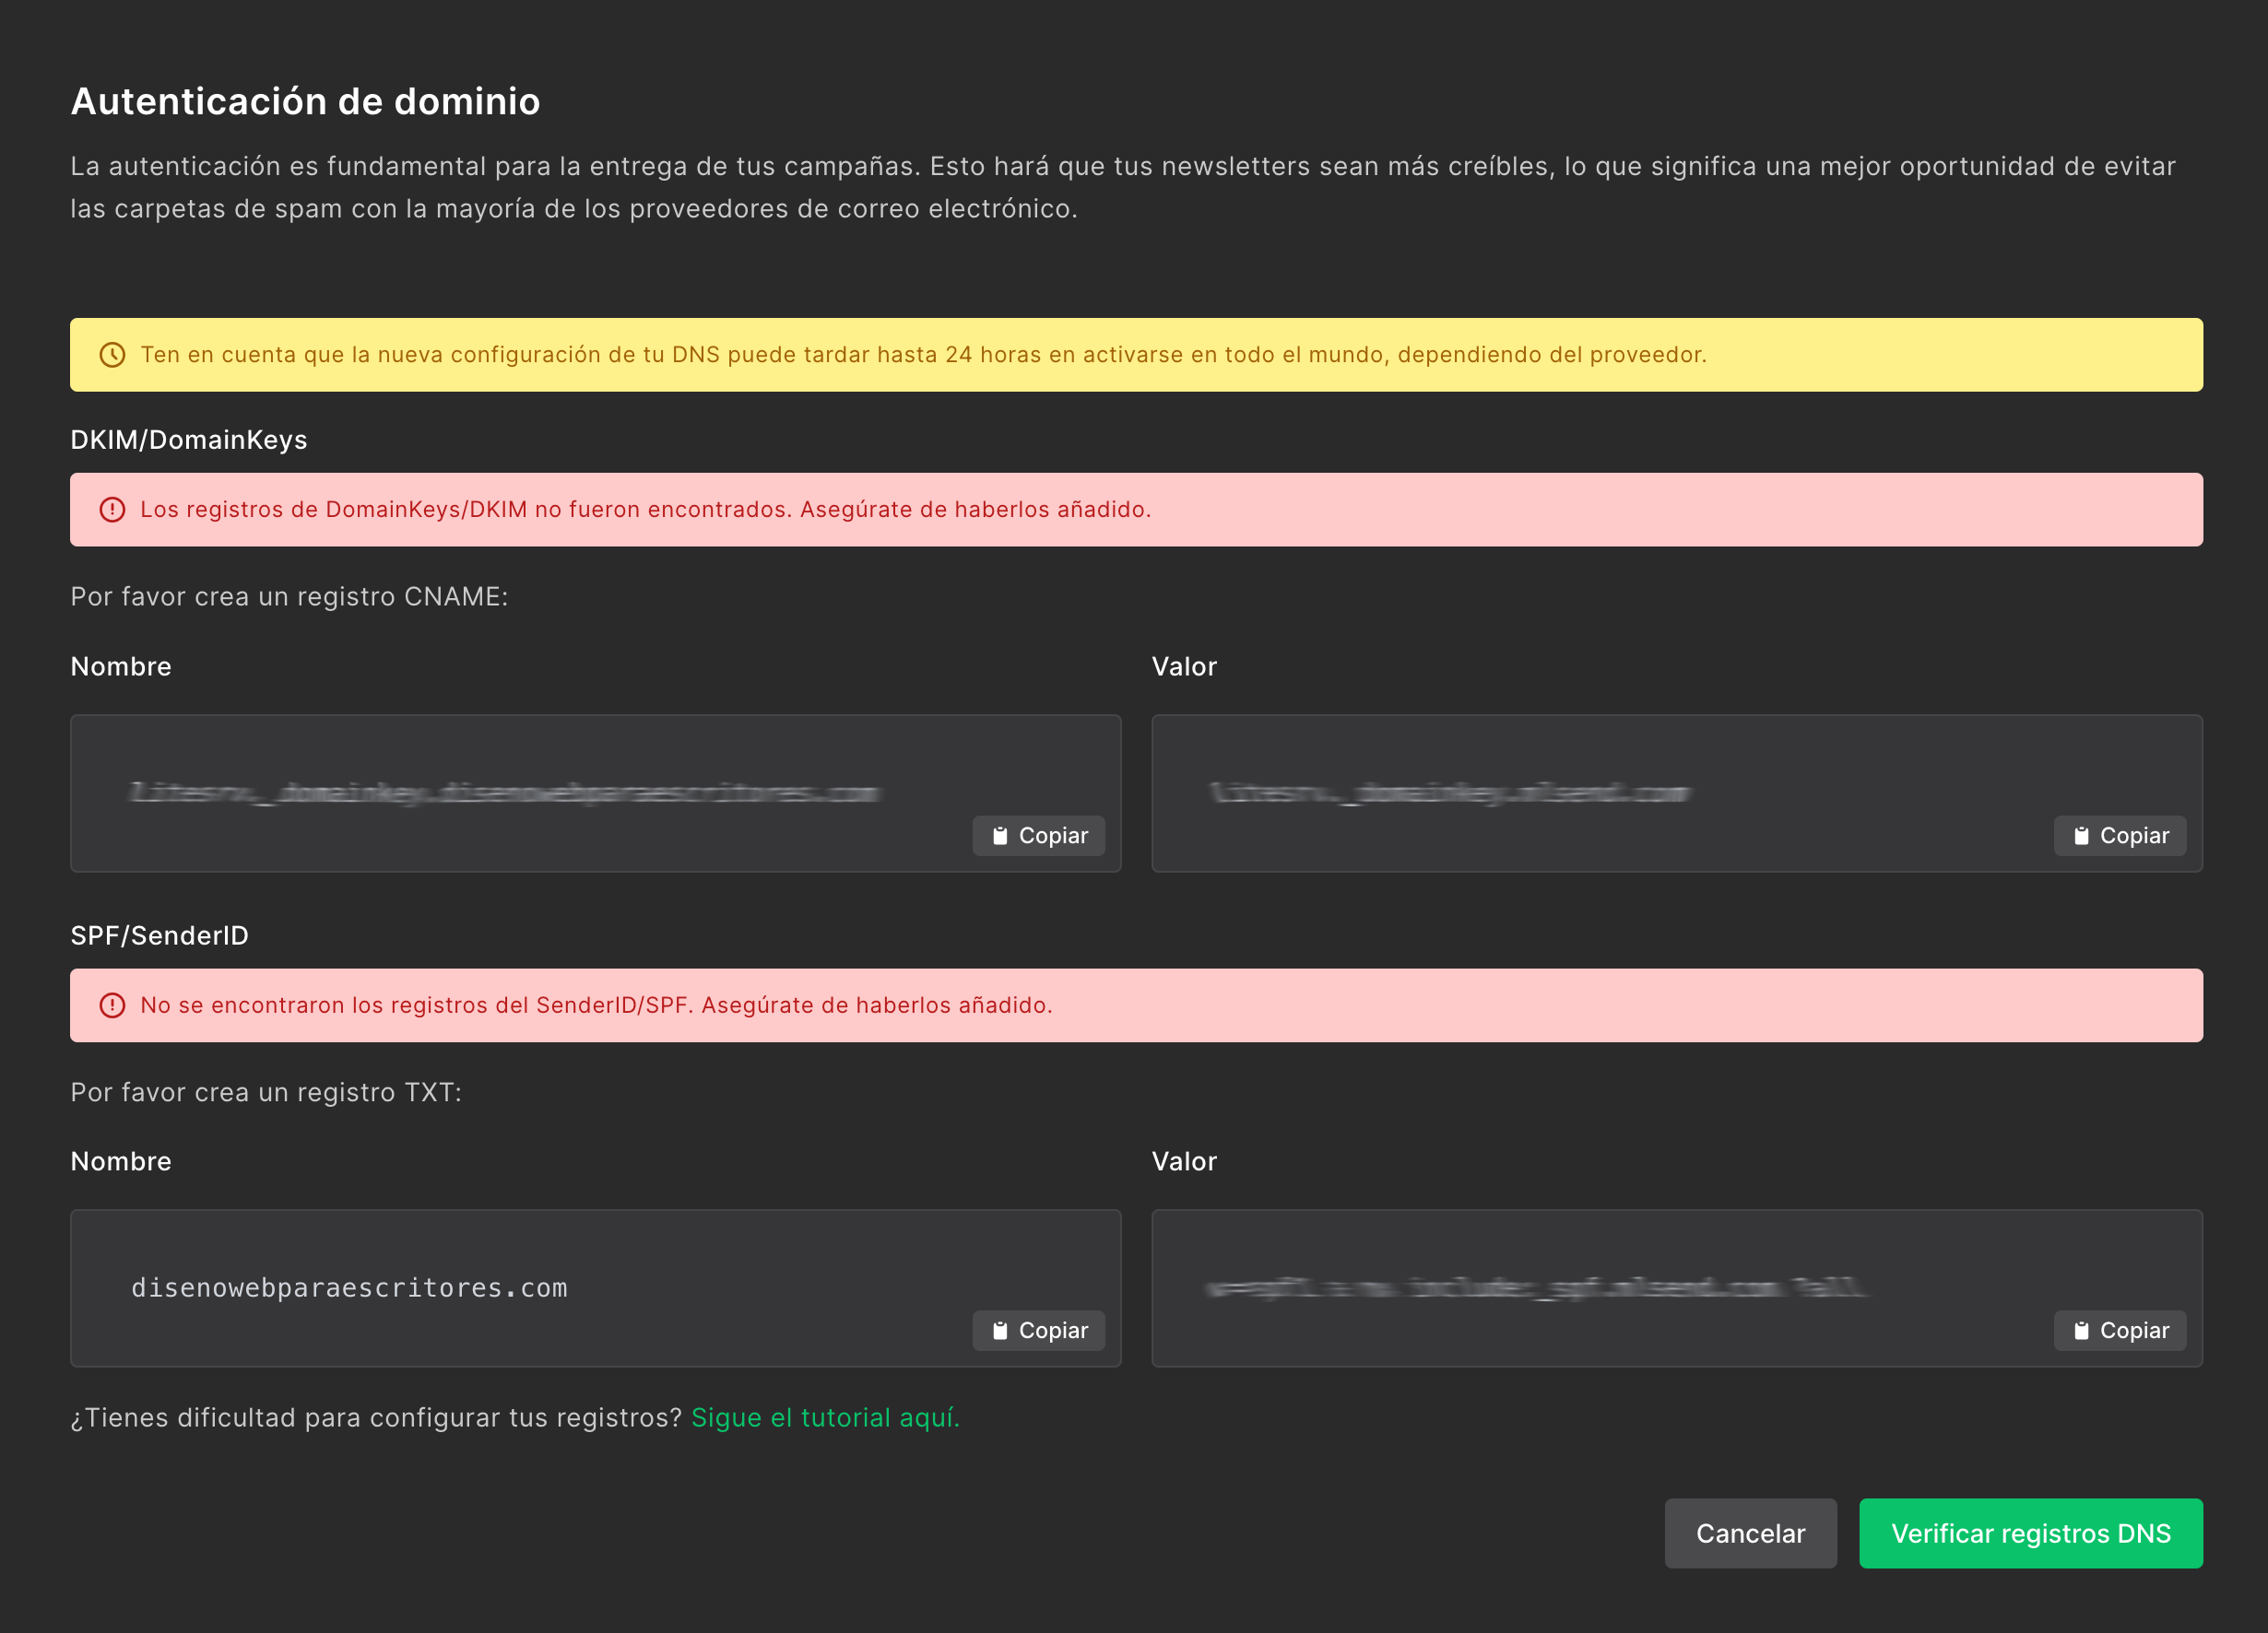The image size is (2268, 1633).
Task: Click the 'No se encontraron los registros' error message
Action: (596, 1005)
